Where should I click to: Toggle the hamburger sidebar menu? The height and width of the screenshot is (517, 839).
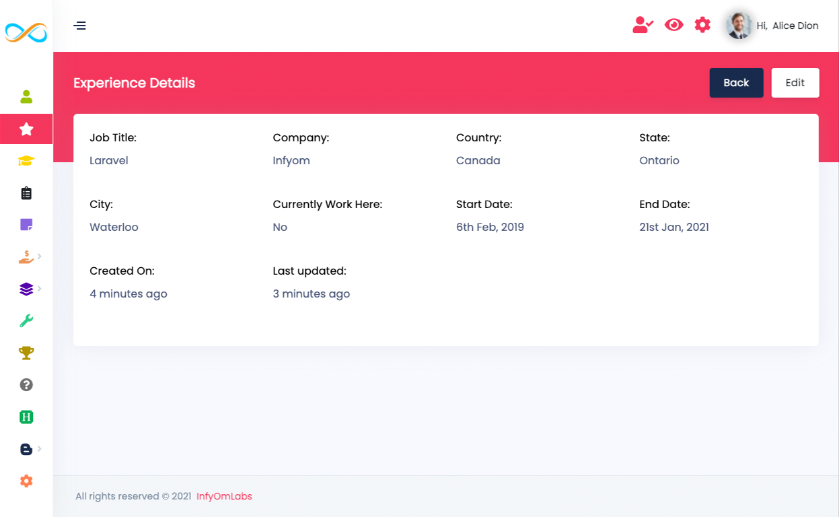79,25
